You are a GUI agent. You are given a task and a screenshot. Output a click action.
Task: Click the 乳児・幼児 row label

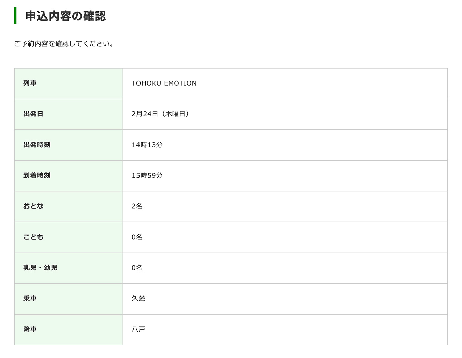pos(40,268)
